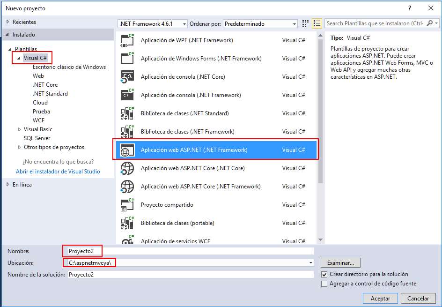The width and height of the screenshot is (442, 307).
Task: Click the Aceptar button
Action: tap(380, 299)
